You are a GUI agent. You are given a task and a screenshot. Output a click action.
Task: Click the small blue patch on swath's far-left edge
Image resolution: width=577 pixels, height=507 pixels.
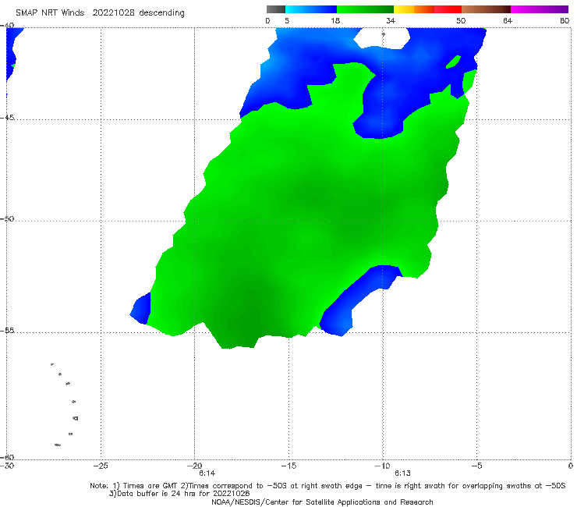(141, 309)
